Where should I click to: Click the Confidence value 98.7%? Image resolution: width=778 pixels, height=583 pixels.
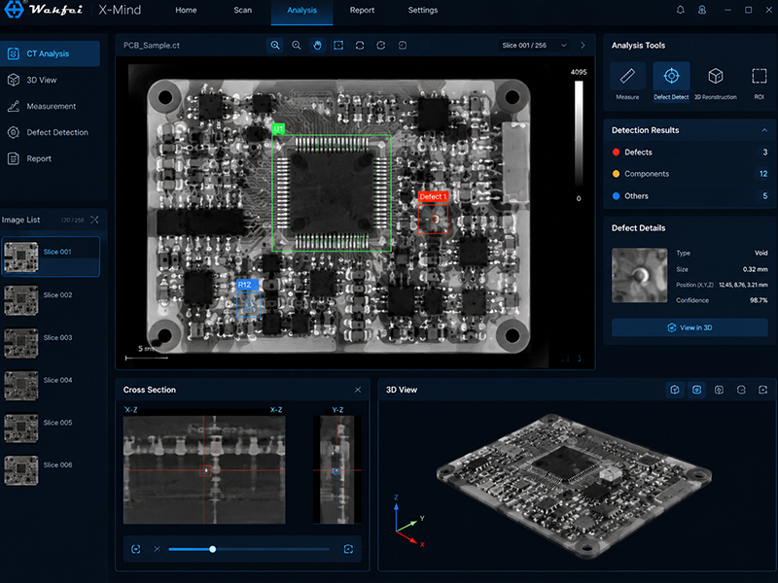tap(759, 300)
